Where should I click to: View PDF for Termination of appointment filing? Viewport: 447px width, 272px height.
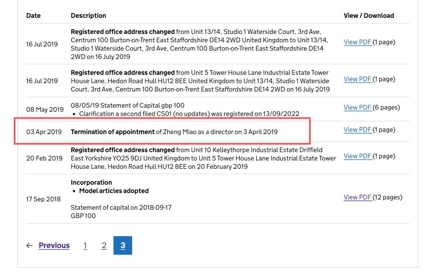[x=358, y=130]
